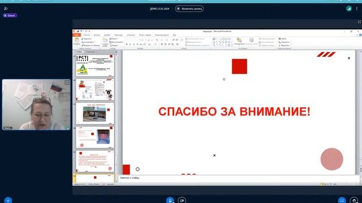362x203 pixels.
Task: Open the Layout (Макет) dropdown
Action: point(114,39)
